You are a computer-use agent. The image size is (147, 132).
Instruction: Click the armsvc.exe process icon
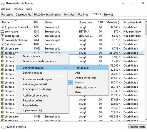pyautogui.click(x=2, y=31)
